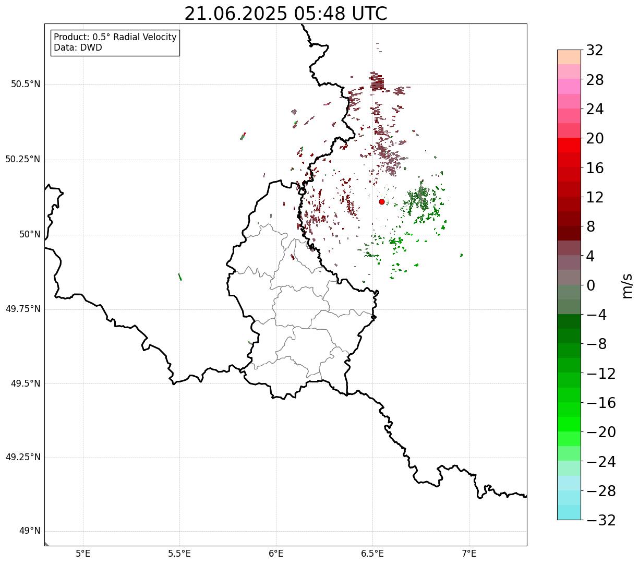The image size is (639, 564).
Task: Click the "Data: DWD" label
Action: 78,47
